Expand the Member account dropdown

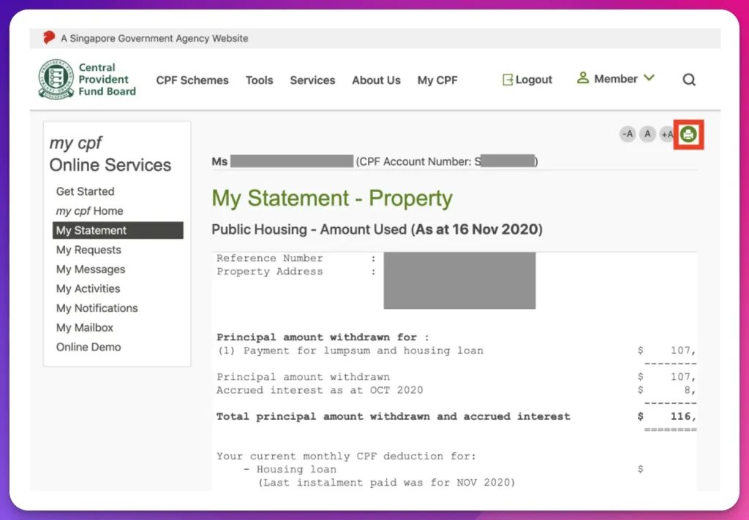tap(615, 79)
